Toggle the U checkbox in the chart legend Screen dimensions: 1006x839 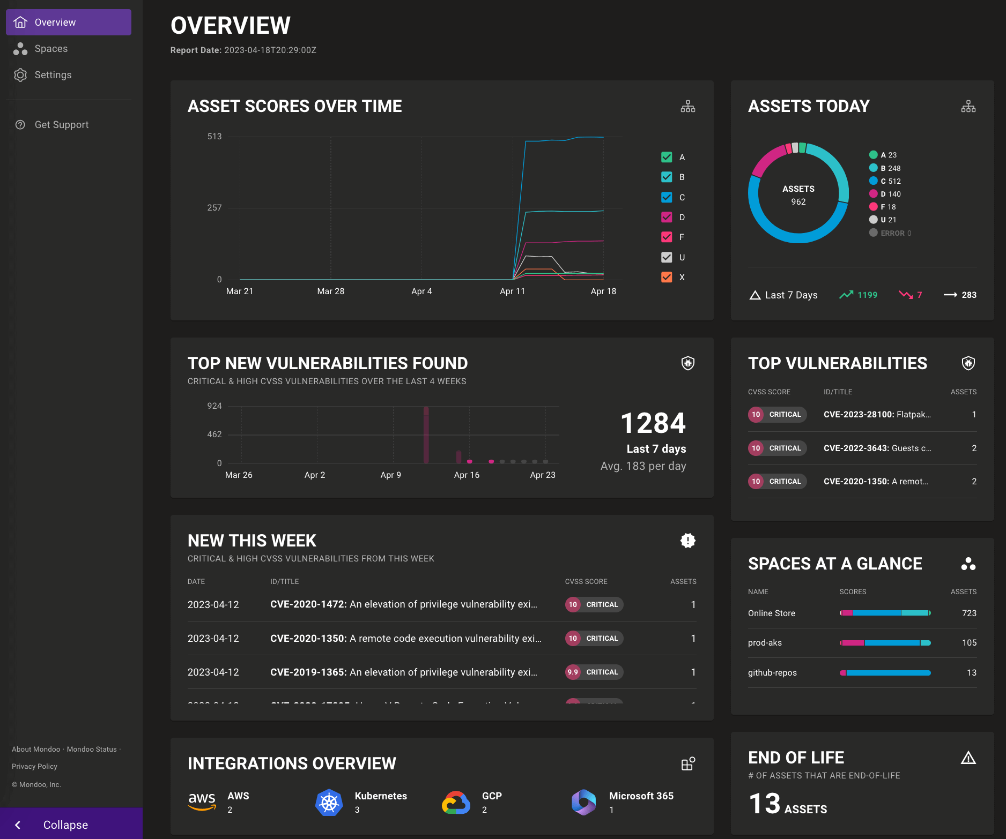(x=666, y=257)
